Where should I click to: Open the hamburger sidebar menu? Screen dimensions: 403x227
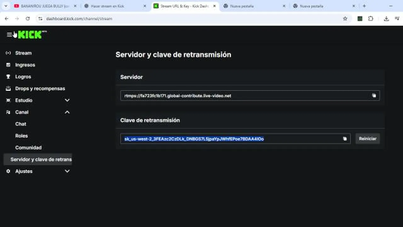point(9,35)
